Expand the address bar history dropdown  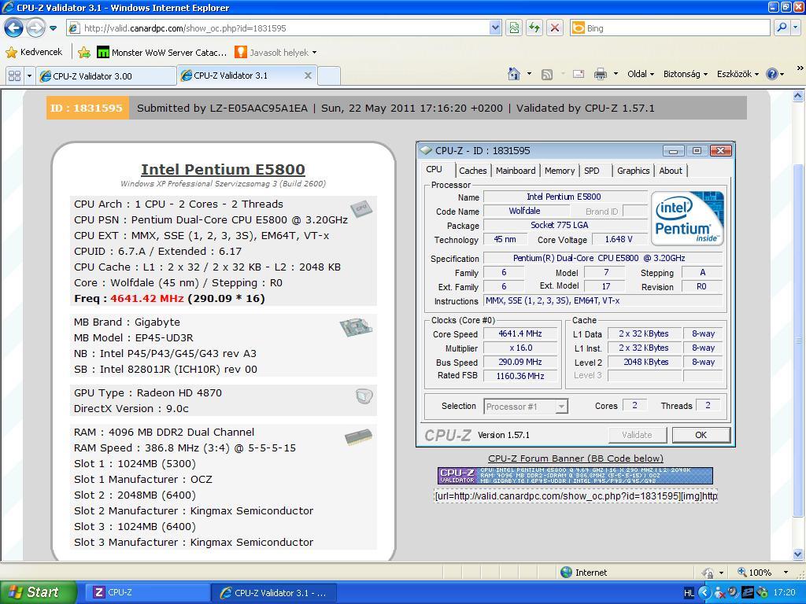(494, 28)
